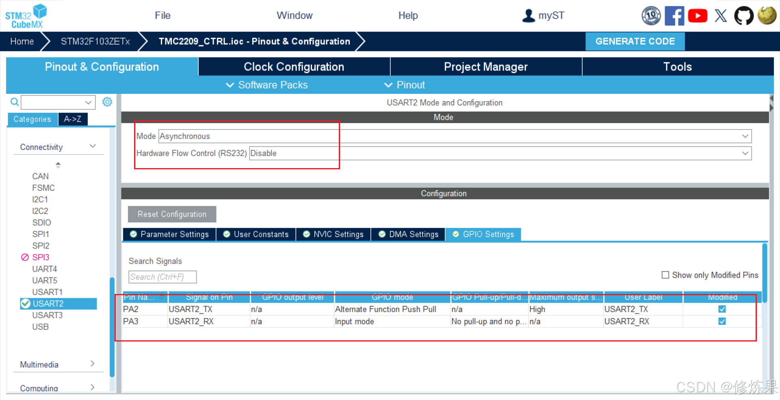
Task: Click the search magnifier icon
Action: [15, 102]
